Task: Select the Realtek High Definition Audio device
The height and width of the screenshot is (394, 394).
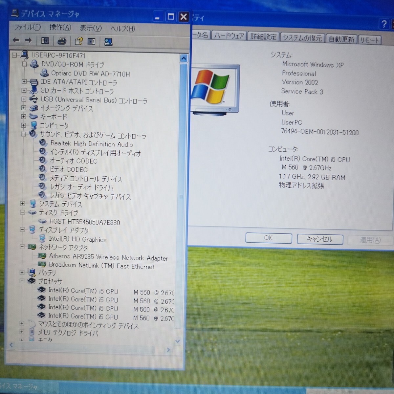Action: coord(91,144)
